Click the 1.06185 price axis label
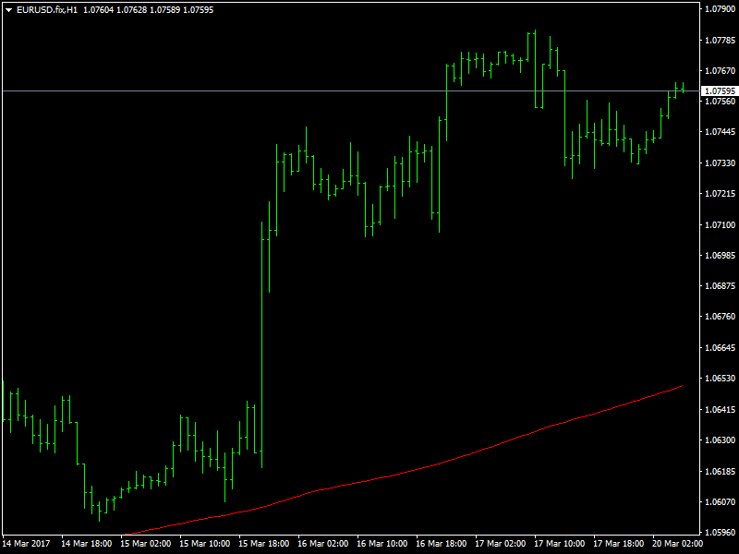Viewport: 739px width, 554px height. pos(720,471)
